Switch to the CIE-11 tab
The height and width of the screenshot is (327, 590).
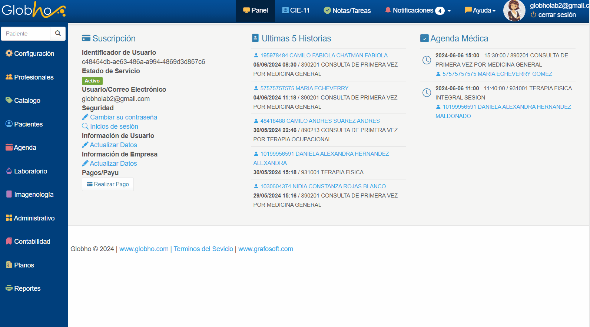point(296,10)
